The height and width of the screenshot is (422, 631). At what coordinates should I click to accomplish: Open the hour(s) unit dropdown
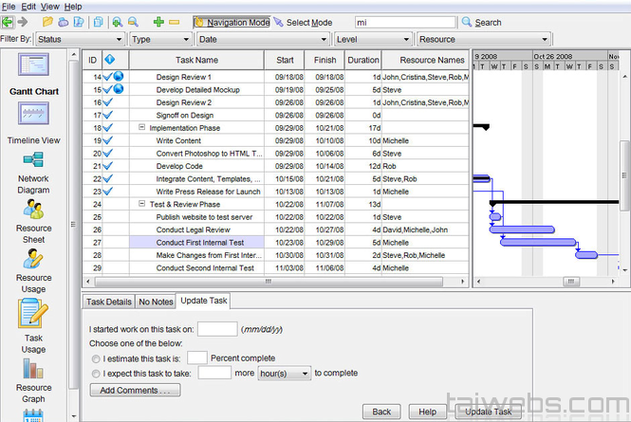(286, 374)
